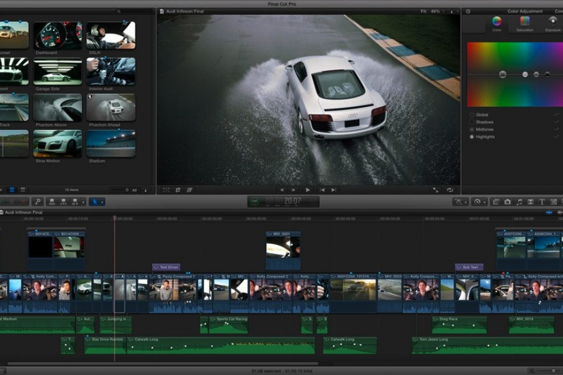Toggle viewer loop playback icon

point(449,190)
